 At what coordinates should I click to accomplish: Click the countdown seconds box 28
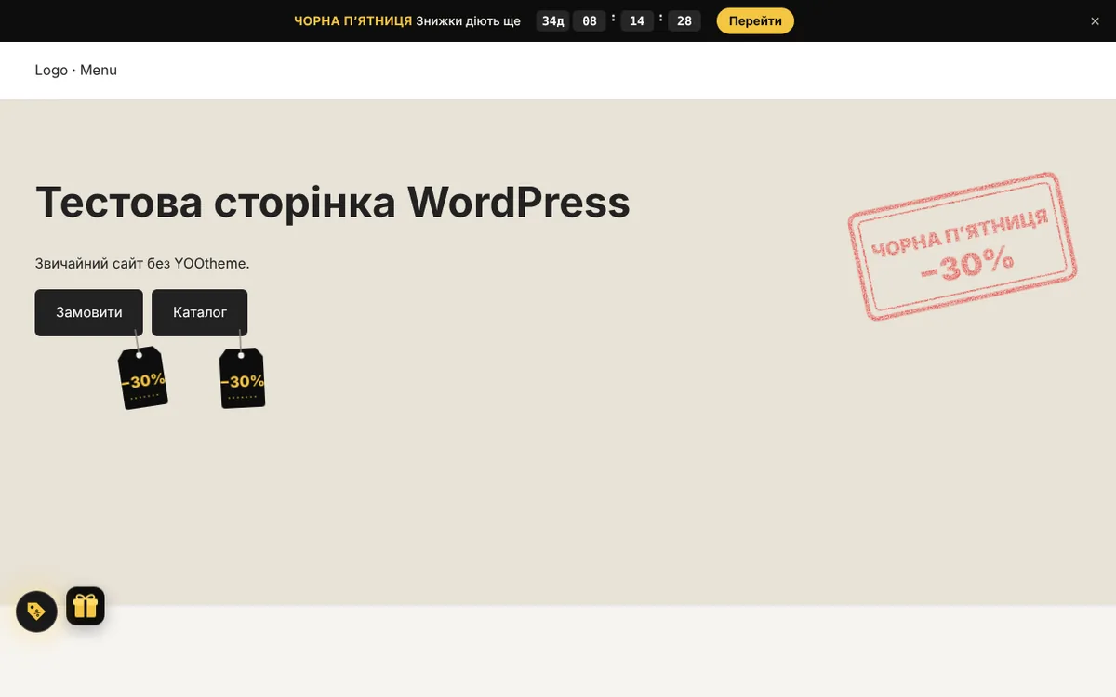coord(684,20)
